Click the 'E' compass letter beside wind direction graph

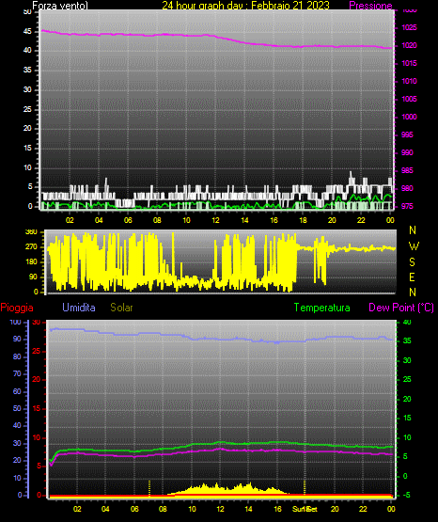[x=412, y=277]
